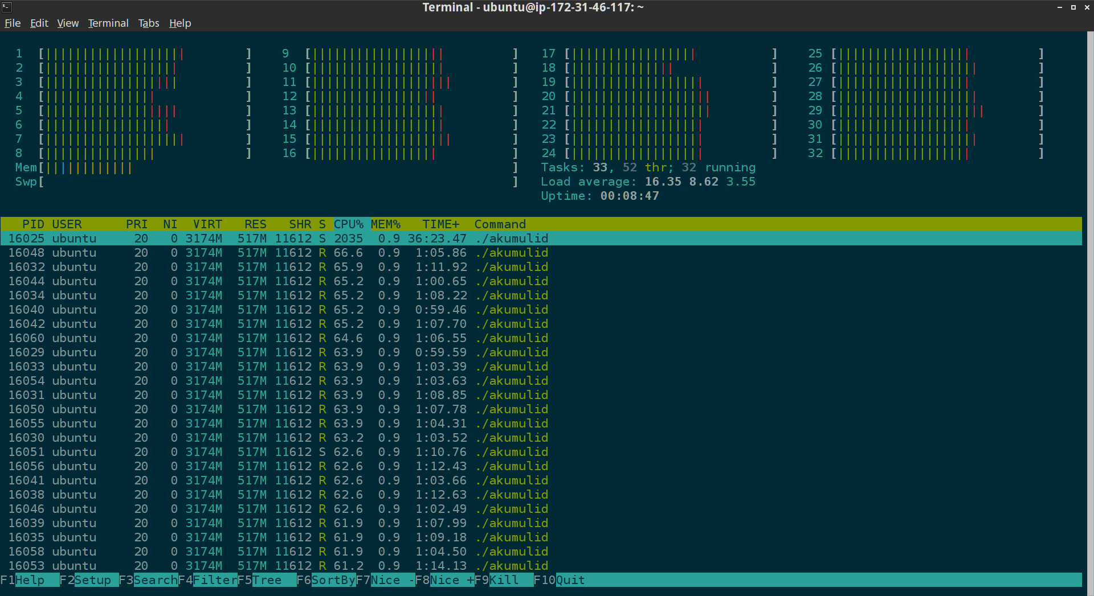Click the terminal icon in title bar

tap(7, 7)
